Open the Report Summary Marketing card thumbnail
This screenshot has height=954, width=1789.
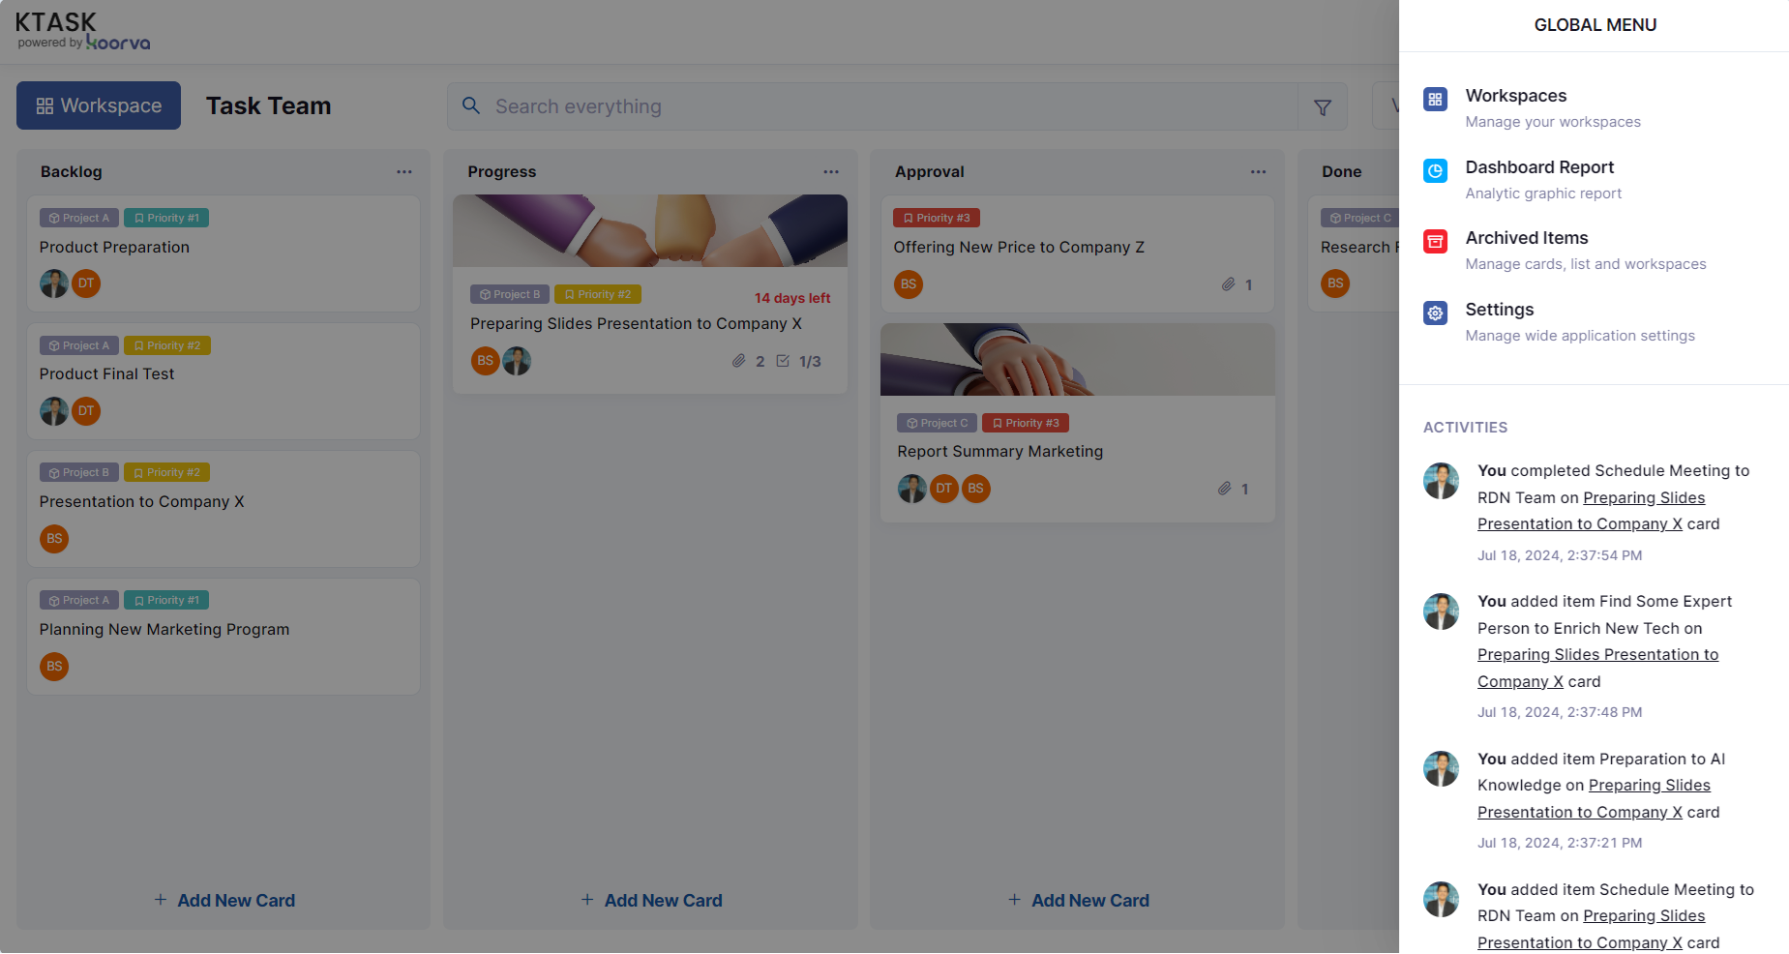(1077, 359)
